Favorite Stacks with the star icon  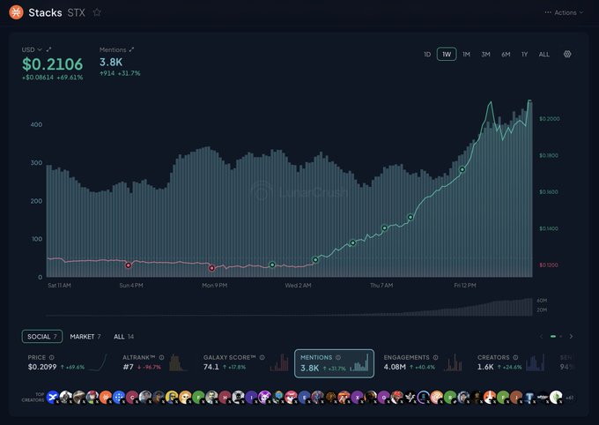click(97, 12)
